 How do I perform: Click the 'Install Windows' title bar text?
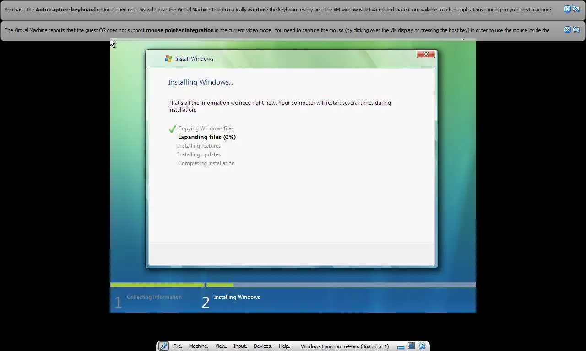(194, 59)
